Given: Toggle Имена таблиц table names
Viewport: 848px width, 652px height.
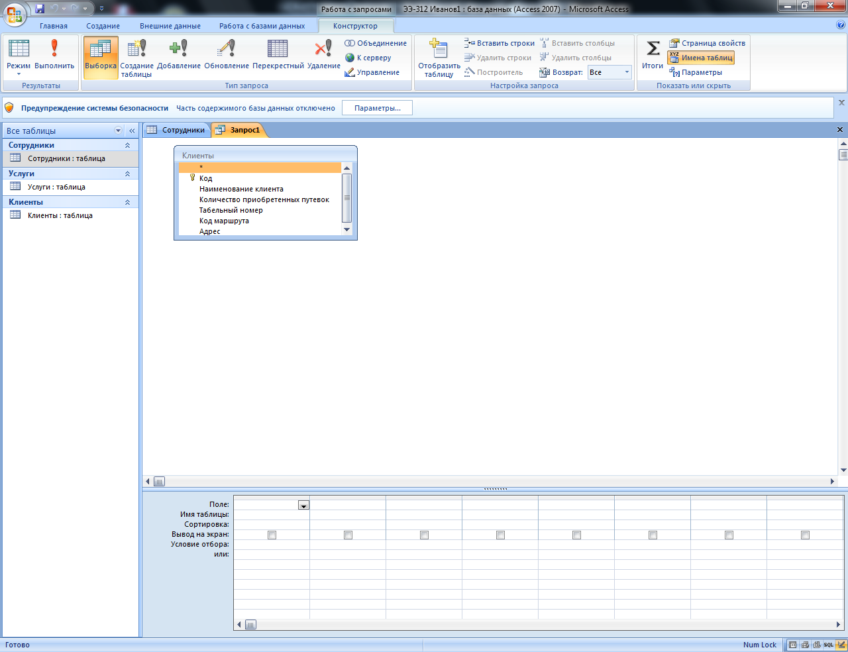Looking at the screenshot, I should pyautogui.click(x=701, y=58).
